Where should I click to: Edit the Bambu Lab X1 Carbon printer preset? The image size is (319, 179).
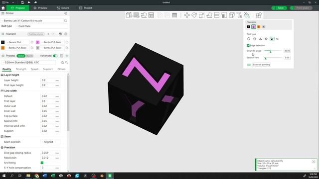65,21
